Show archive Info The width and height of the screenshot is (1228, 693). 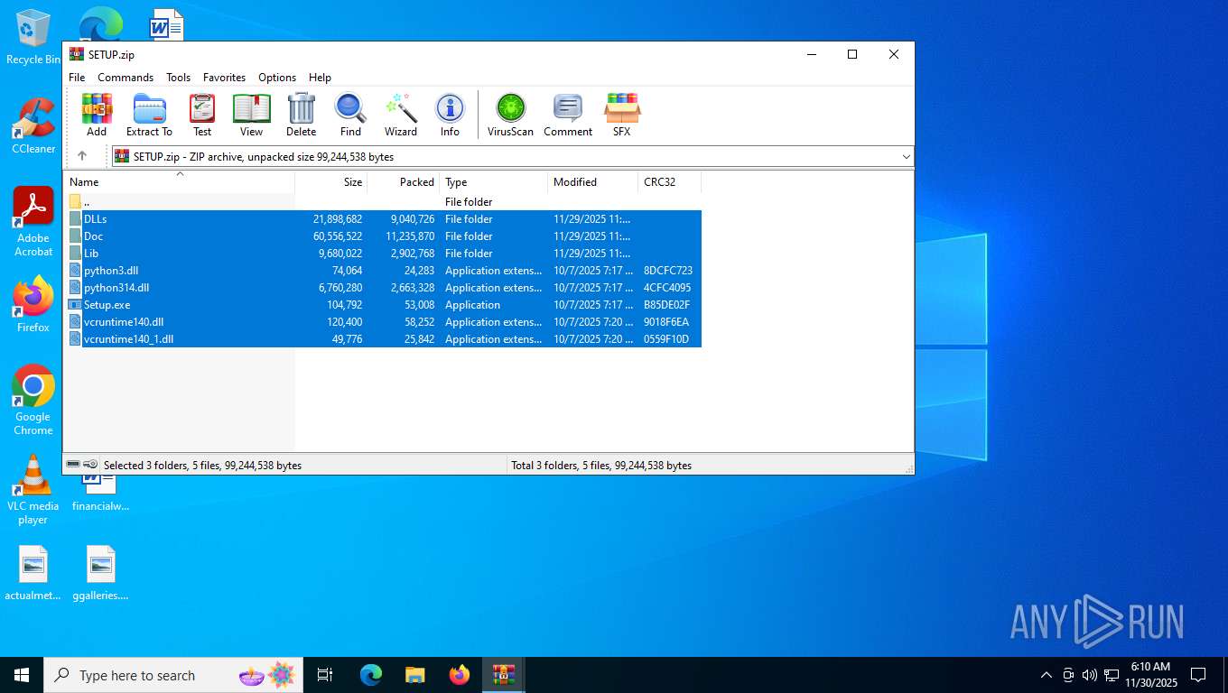pyautogui.click(x=450, y=115)
